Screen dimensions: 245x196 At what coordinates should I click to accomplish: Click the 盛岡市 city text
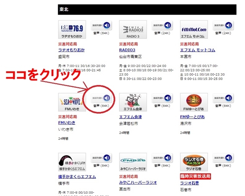click(x=64, y=57)
